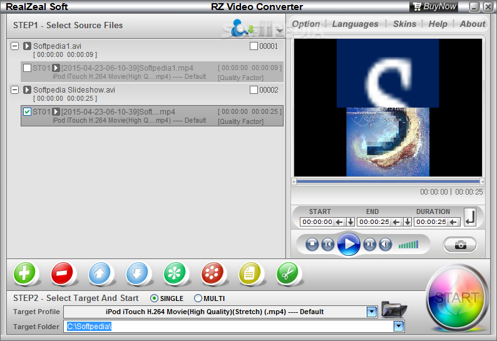The image size is (497, 341).
Task: Click the green scissors cut button
Action: (287, 273)
